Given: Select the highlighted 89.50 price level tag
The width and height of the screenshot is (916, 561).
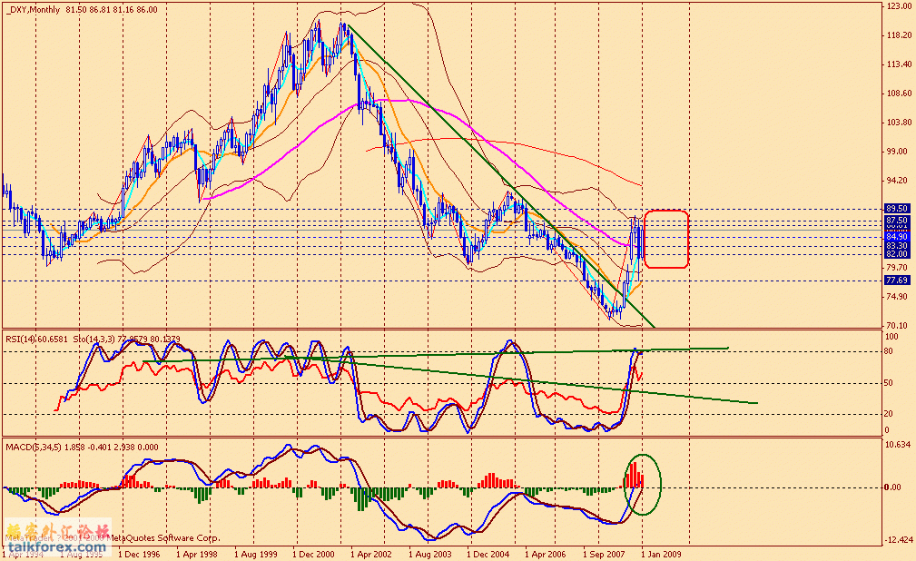Looking at the screenshot, I should point(897,209).
